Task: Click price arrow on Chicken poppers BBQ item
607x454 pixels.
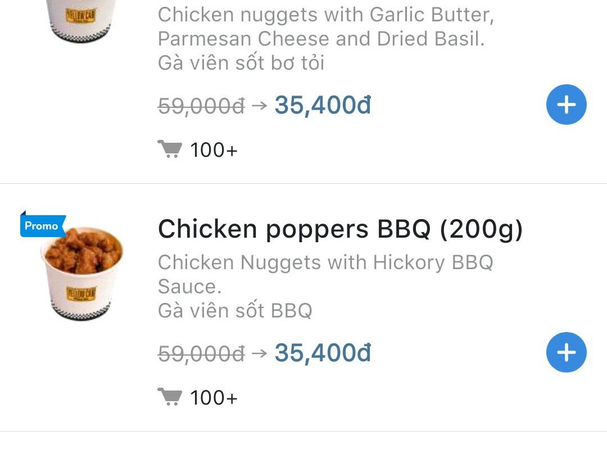Action: coord(259,353)
